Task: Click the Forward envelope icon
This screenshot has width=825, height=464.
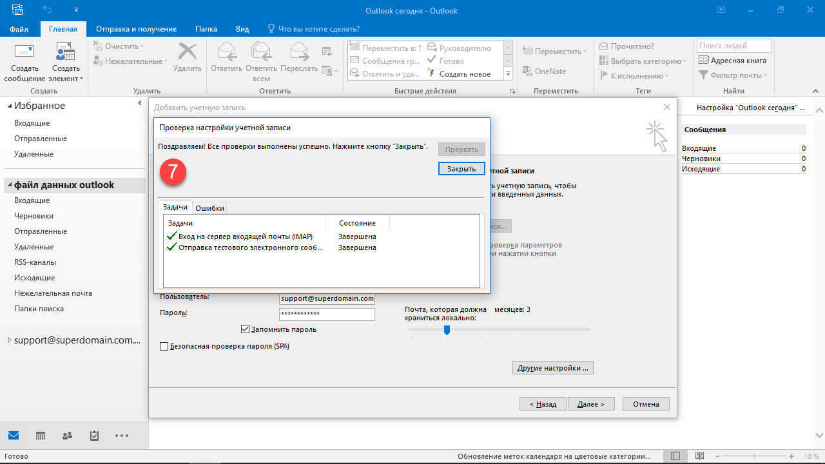Action: [x=299, y=51]
